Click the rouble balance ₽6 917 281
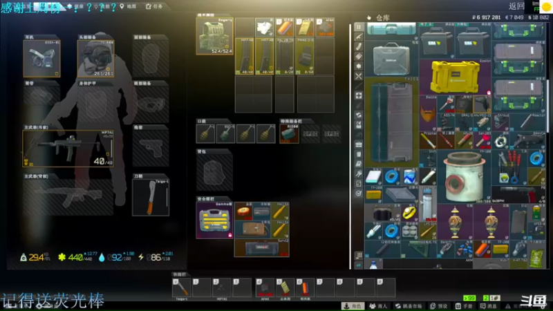553x311 pixels. 487,17
